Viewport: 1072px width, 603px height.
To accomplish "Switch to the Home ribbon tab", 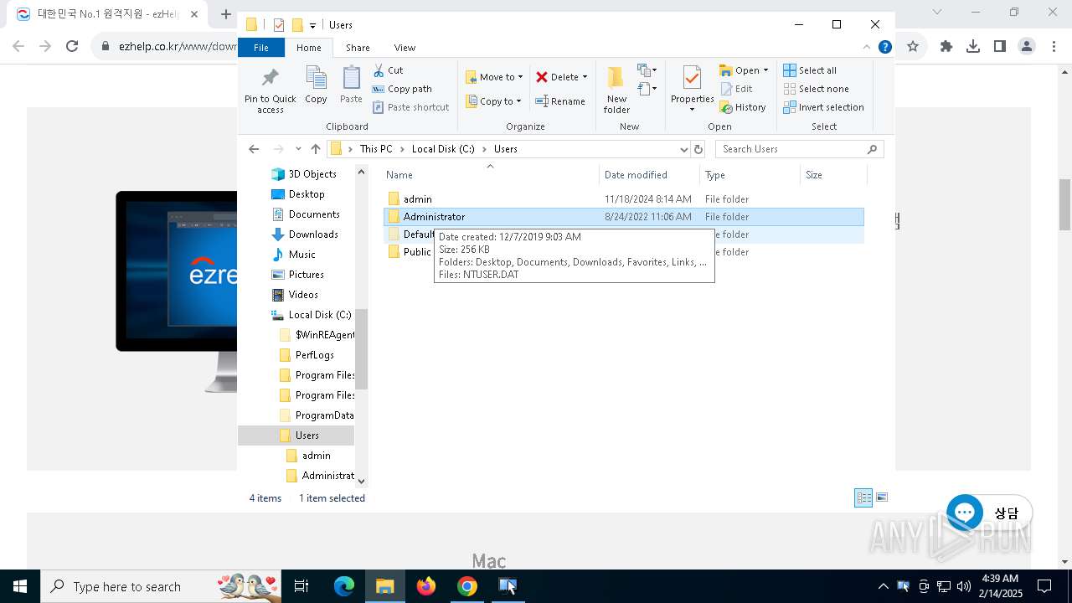I will [308, 48].
